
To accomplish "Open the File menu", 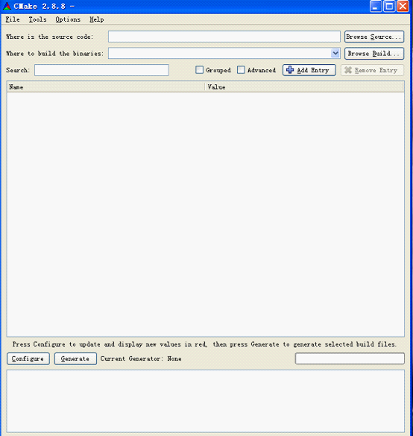I will pyautogui.click(x=13, y=19).
